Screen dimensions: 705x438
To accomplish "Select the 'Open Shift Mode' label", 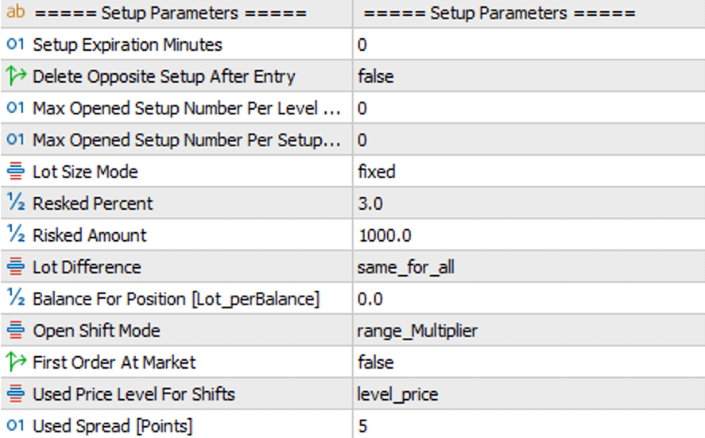I will tap(96, 331).
